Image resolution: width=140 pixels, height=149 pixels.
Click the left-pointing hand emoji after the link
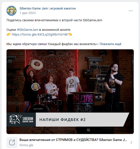pyautogui.click(x=70, y=34)
